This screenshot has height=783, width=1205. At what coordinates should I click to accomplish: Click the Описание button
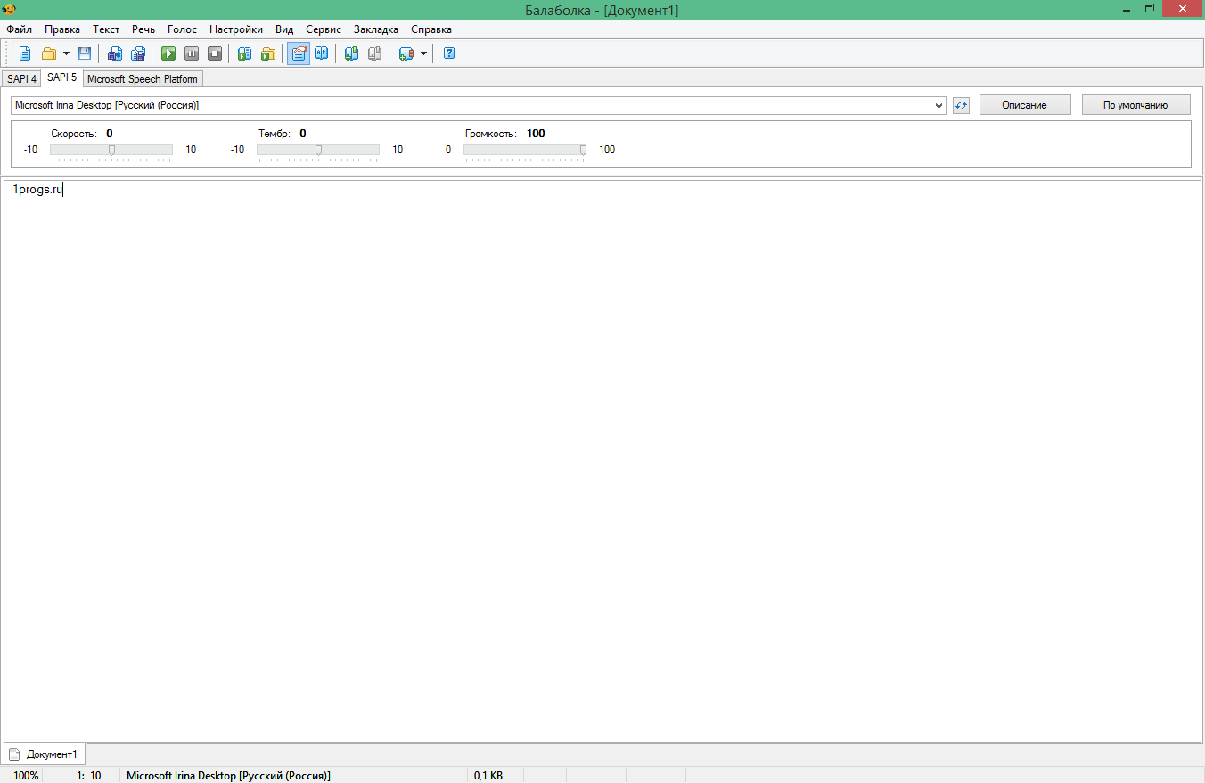[x=1024, y=105]
